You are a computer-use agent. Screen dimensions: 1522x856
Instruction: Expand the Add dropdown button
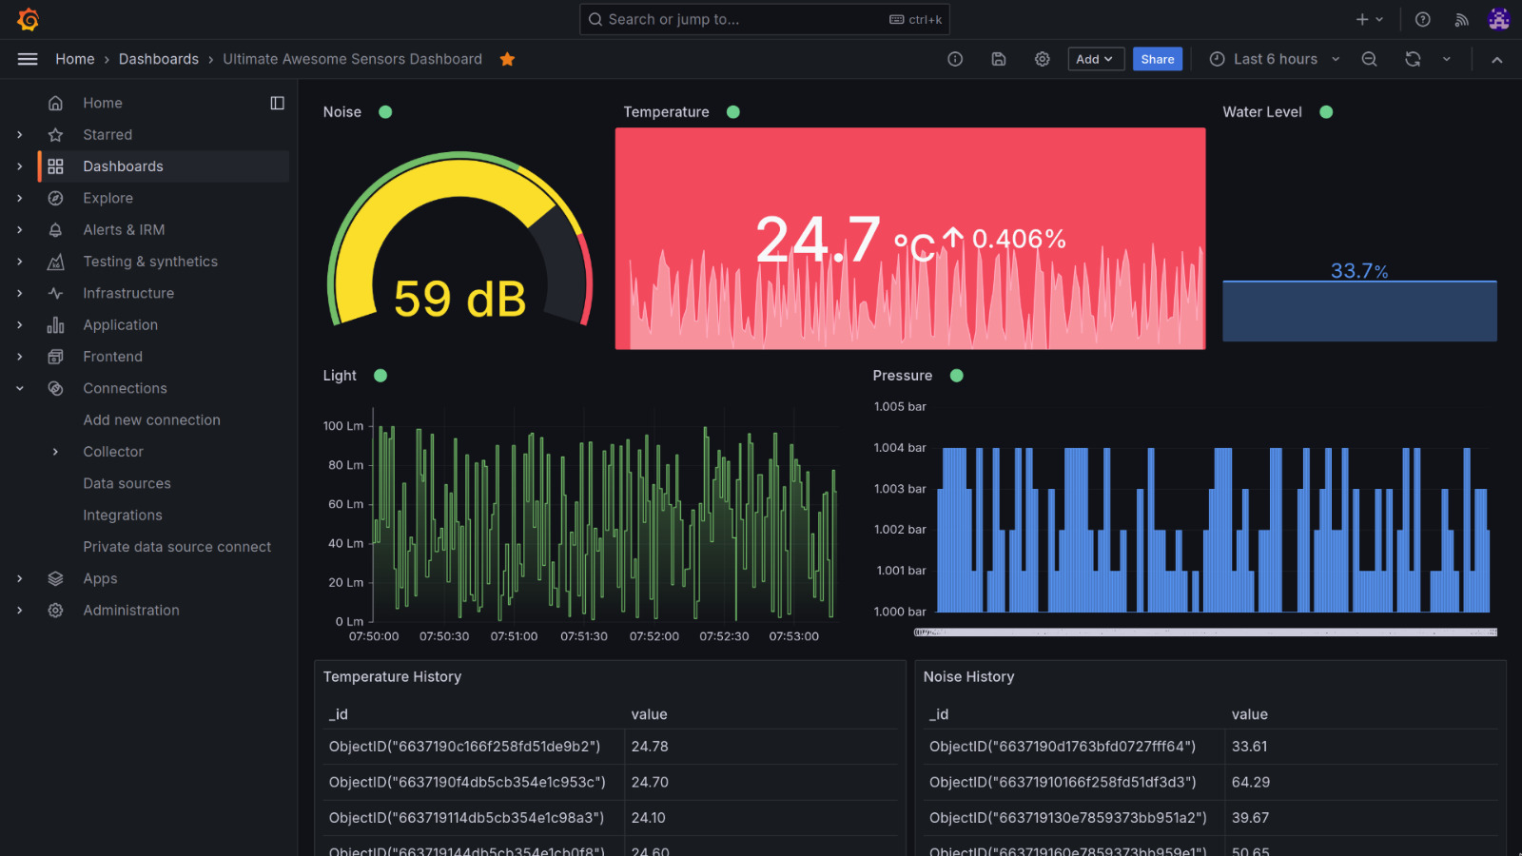1095,59
